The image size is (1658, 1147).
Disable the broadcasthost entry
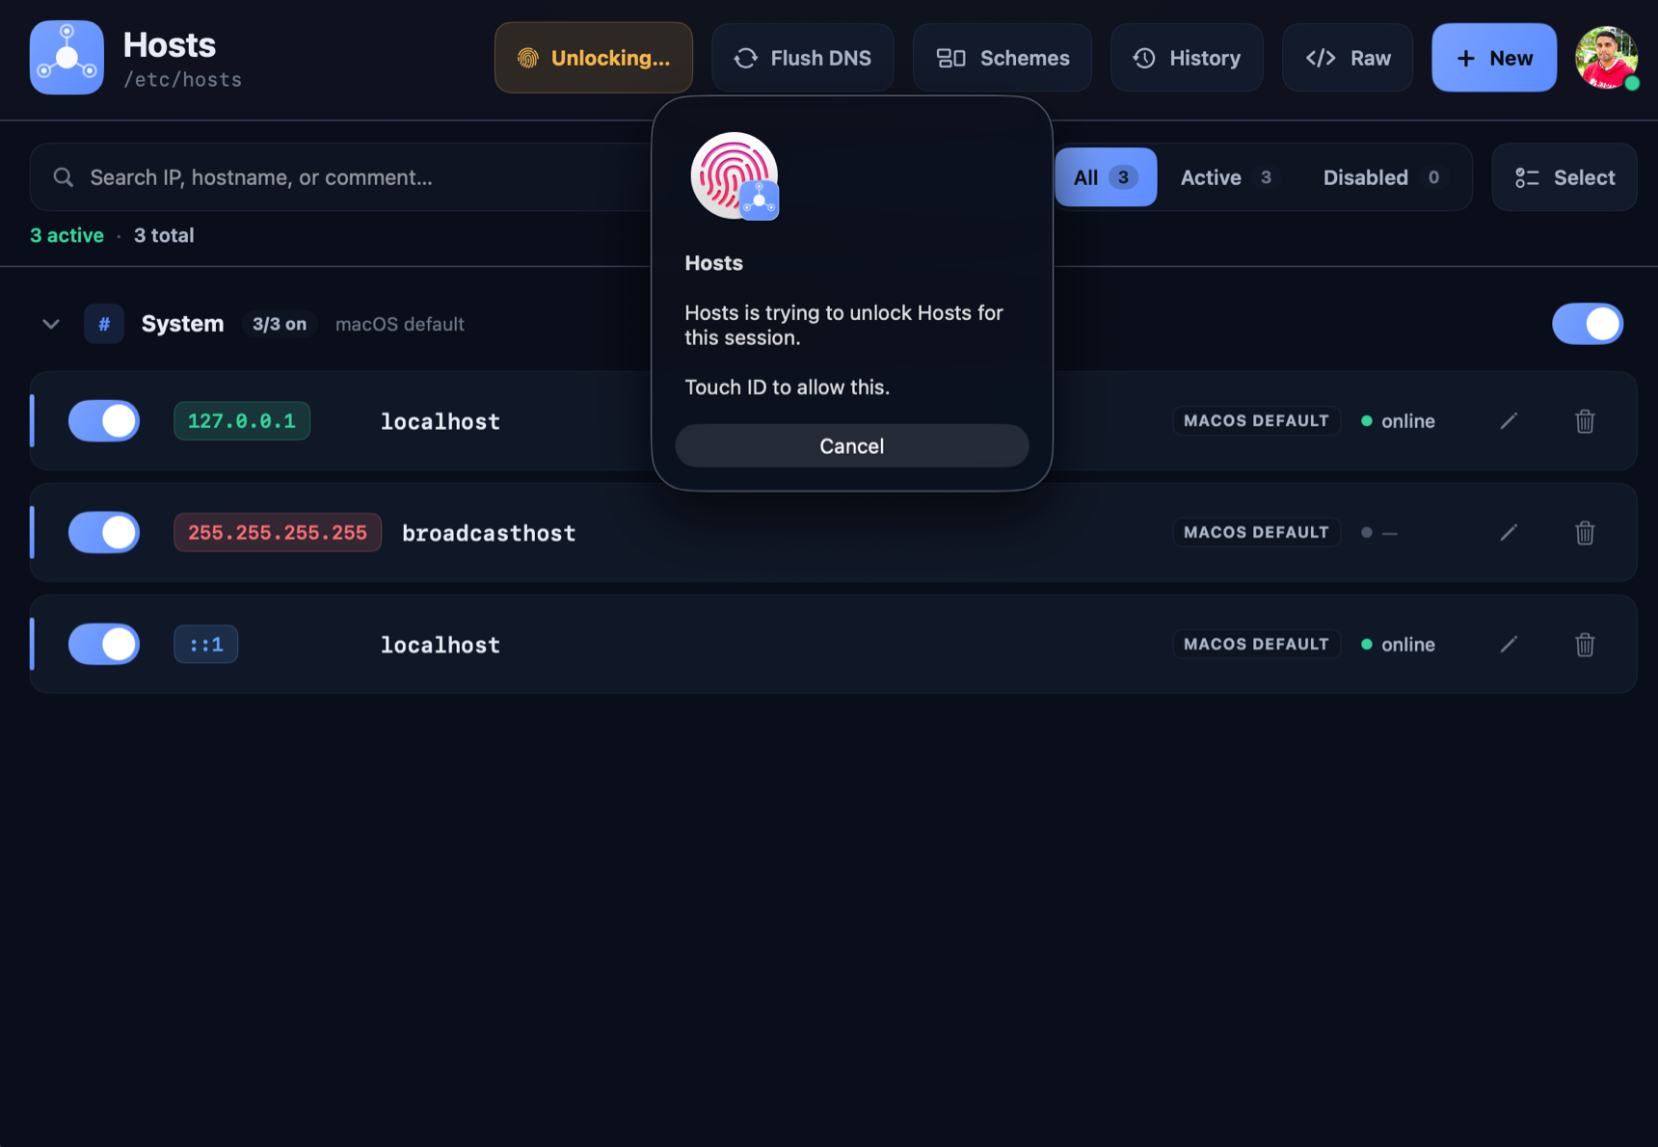click(104, 533)
